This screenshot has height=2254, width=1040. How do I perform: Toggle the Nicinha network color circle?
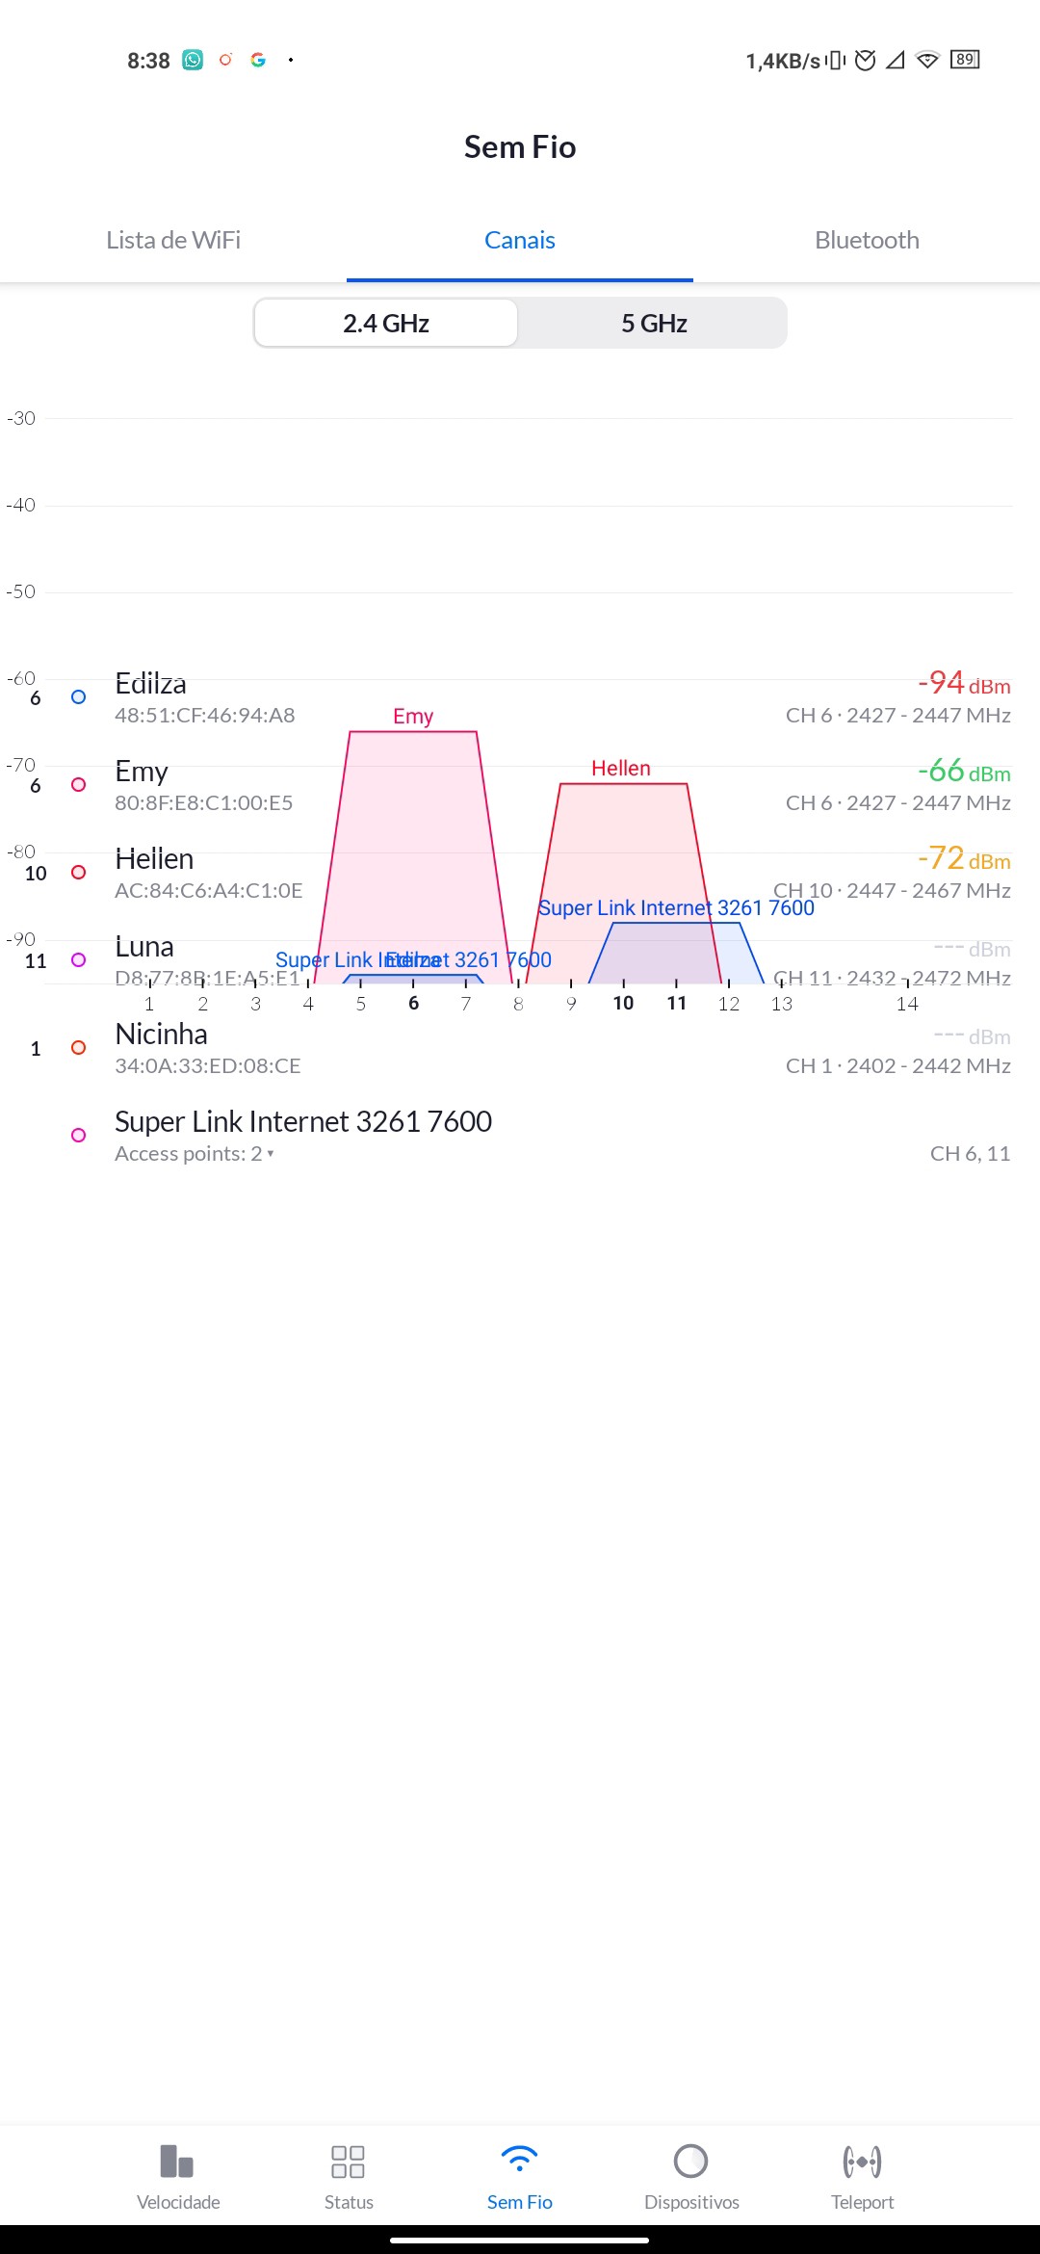tap(79, 1047)
